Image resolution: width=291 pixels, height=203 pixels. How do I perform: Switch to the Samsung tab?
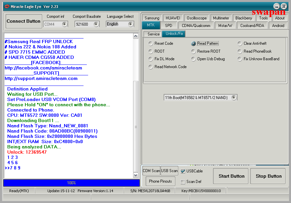click(152, 18)
